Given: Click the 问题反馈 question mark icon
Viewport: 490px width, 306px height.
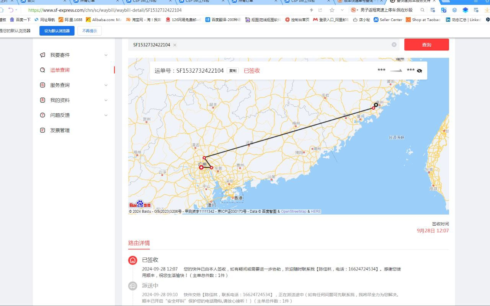Looking at the screenshot, I should (42, 115).
